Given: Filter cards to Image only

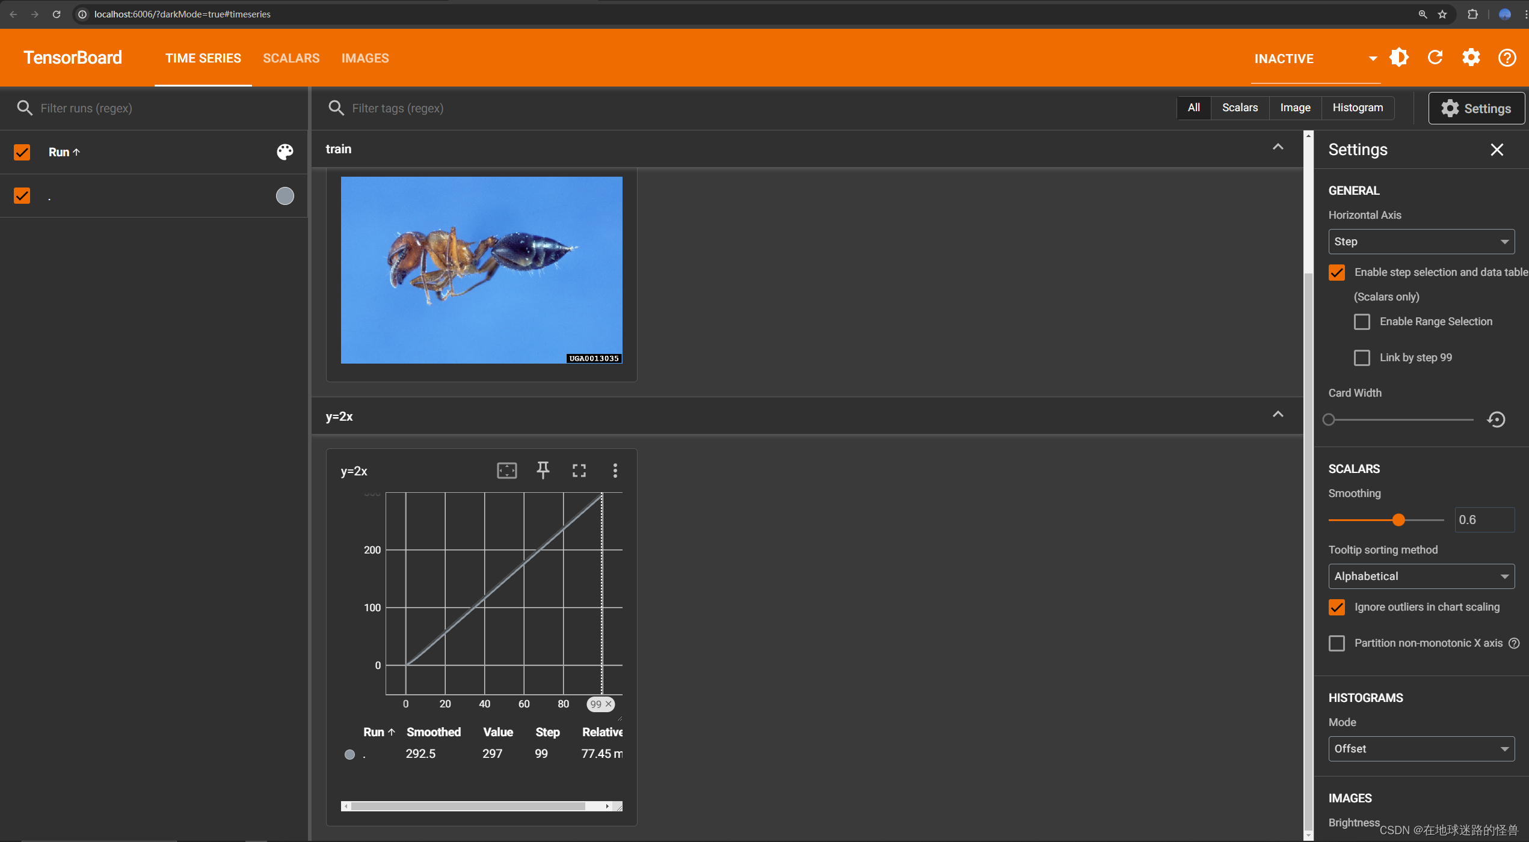Looking at the screenshot, I should pyautogui.click(x=1295, y=108).
